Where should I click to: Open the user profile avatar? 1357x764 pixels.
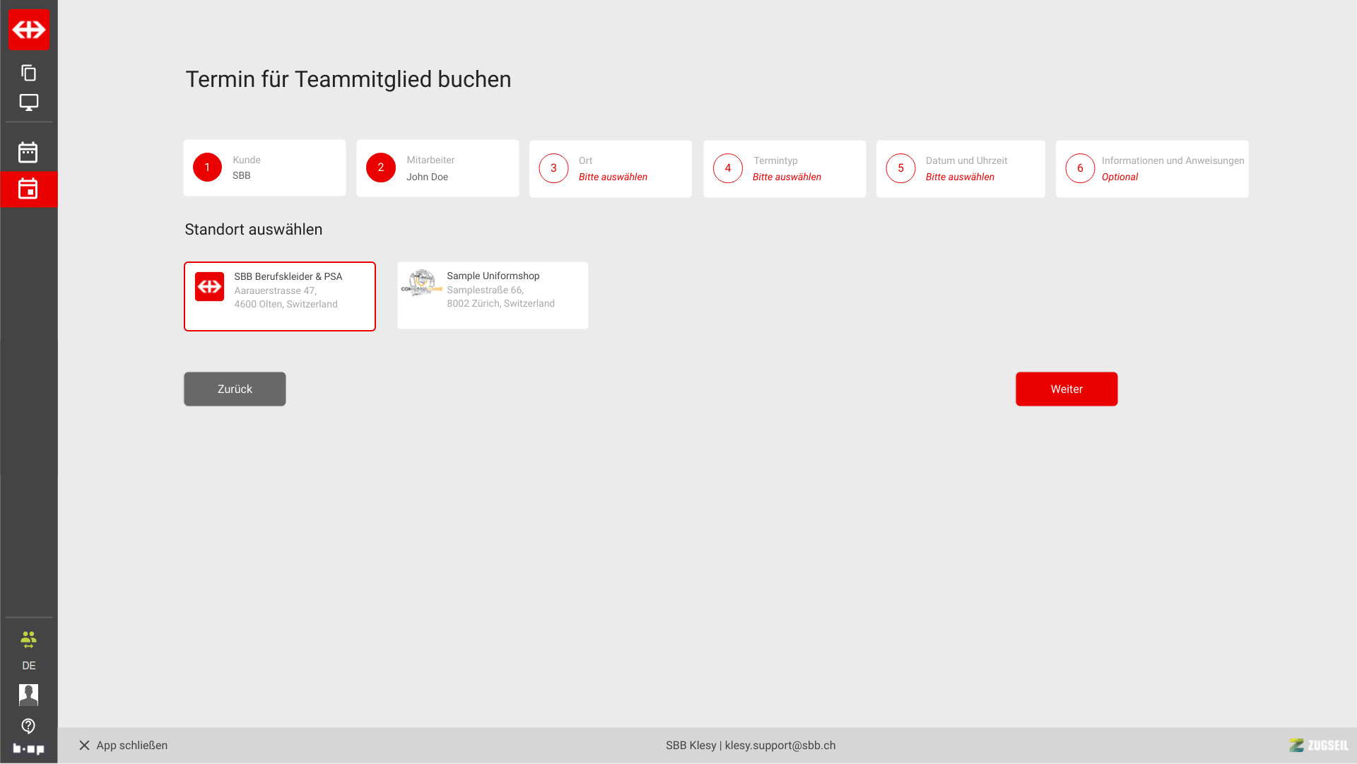click(28, 695)
